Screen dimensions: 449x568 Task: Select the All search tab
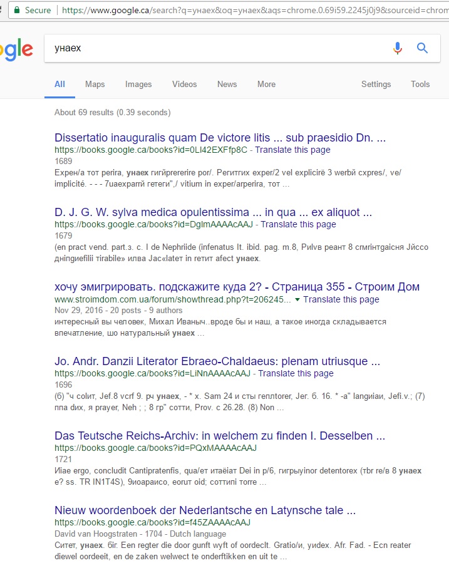[59, 84]
